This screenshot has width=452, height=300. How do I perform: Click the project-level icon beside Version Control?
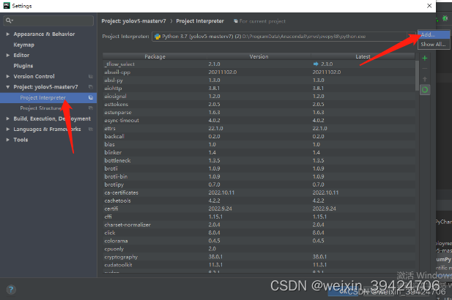[x=91, y=76]
